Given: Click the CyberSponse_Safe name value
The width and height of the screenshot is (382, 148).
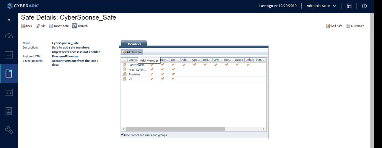Looking at the screenshot, I should (65, 43).
